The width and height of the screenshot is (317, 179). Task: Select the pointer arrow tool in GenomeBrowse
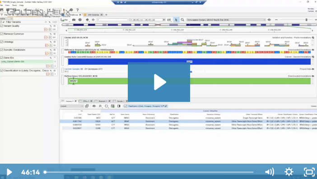(x=176, y=20)
